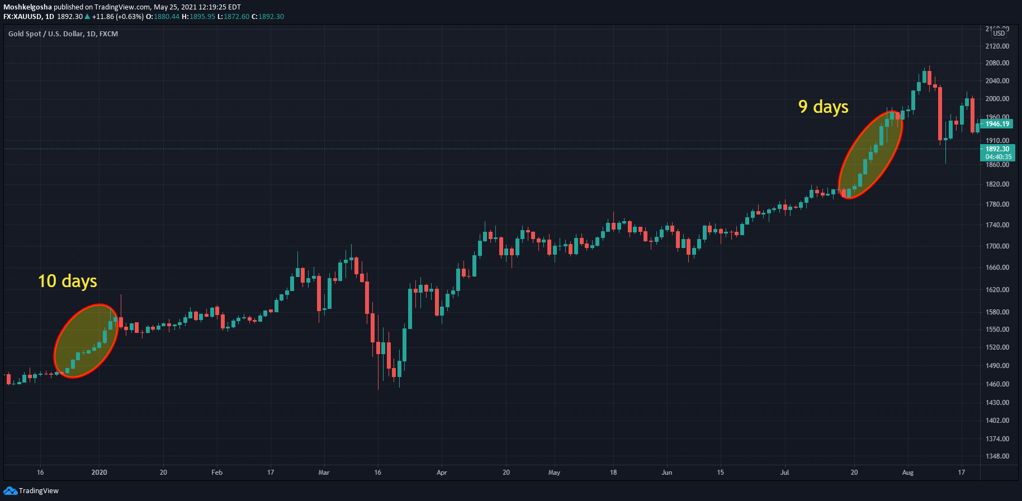Click the 15 date label after Jun
This screenshot has width=1022, height=501.
point(721,473)
